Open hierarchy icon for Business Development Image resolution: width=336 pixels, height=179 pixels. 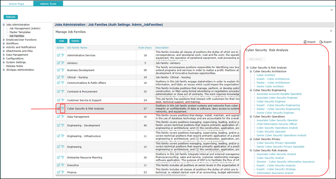pos(62,70)
